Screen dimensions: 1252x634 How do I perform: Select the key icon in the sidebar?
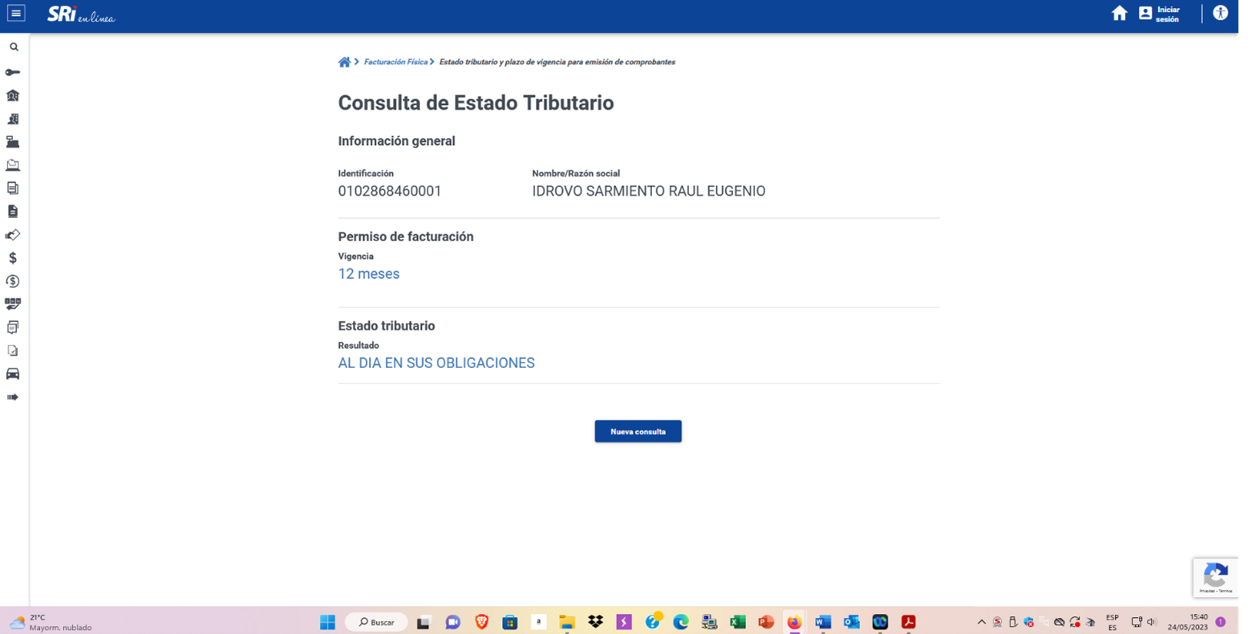click(x=13, y=72)
